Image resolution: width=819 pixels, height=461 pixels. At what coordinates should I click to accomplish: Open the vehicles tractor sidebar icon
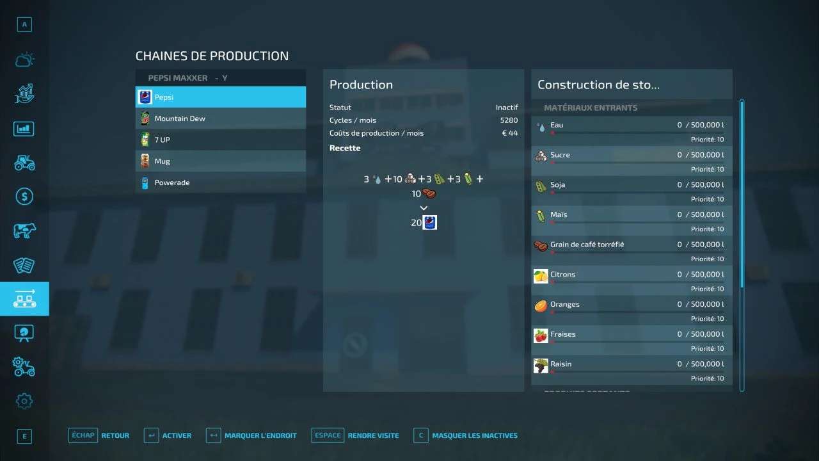pyautogui.click(x=24, y=163)
